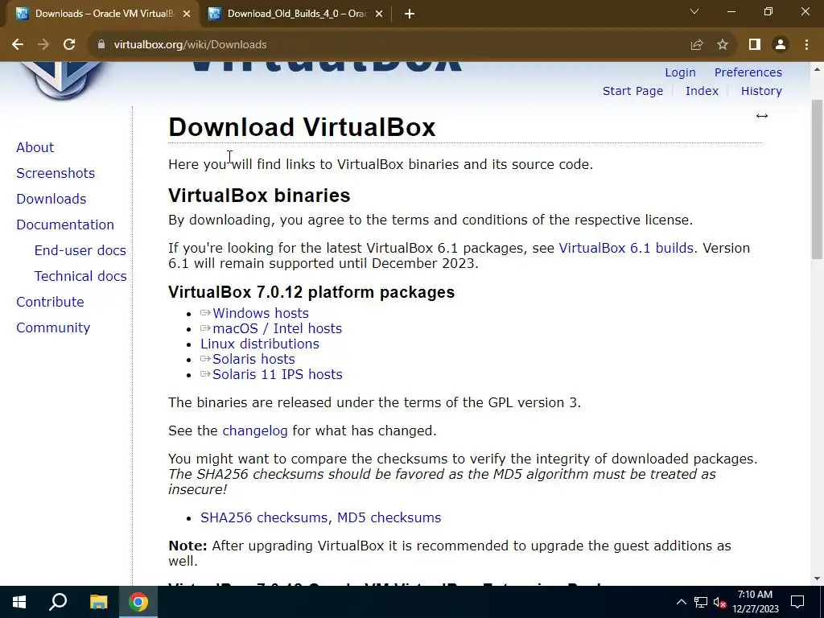Click the muted volume tray icon
824x618 pixels.
point(720,602)
